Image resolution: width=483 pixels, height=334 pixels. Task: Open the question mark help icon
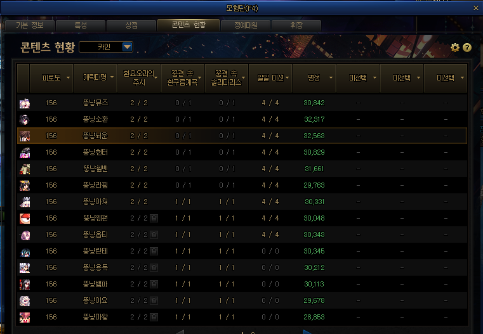466,48
